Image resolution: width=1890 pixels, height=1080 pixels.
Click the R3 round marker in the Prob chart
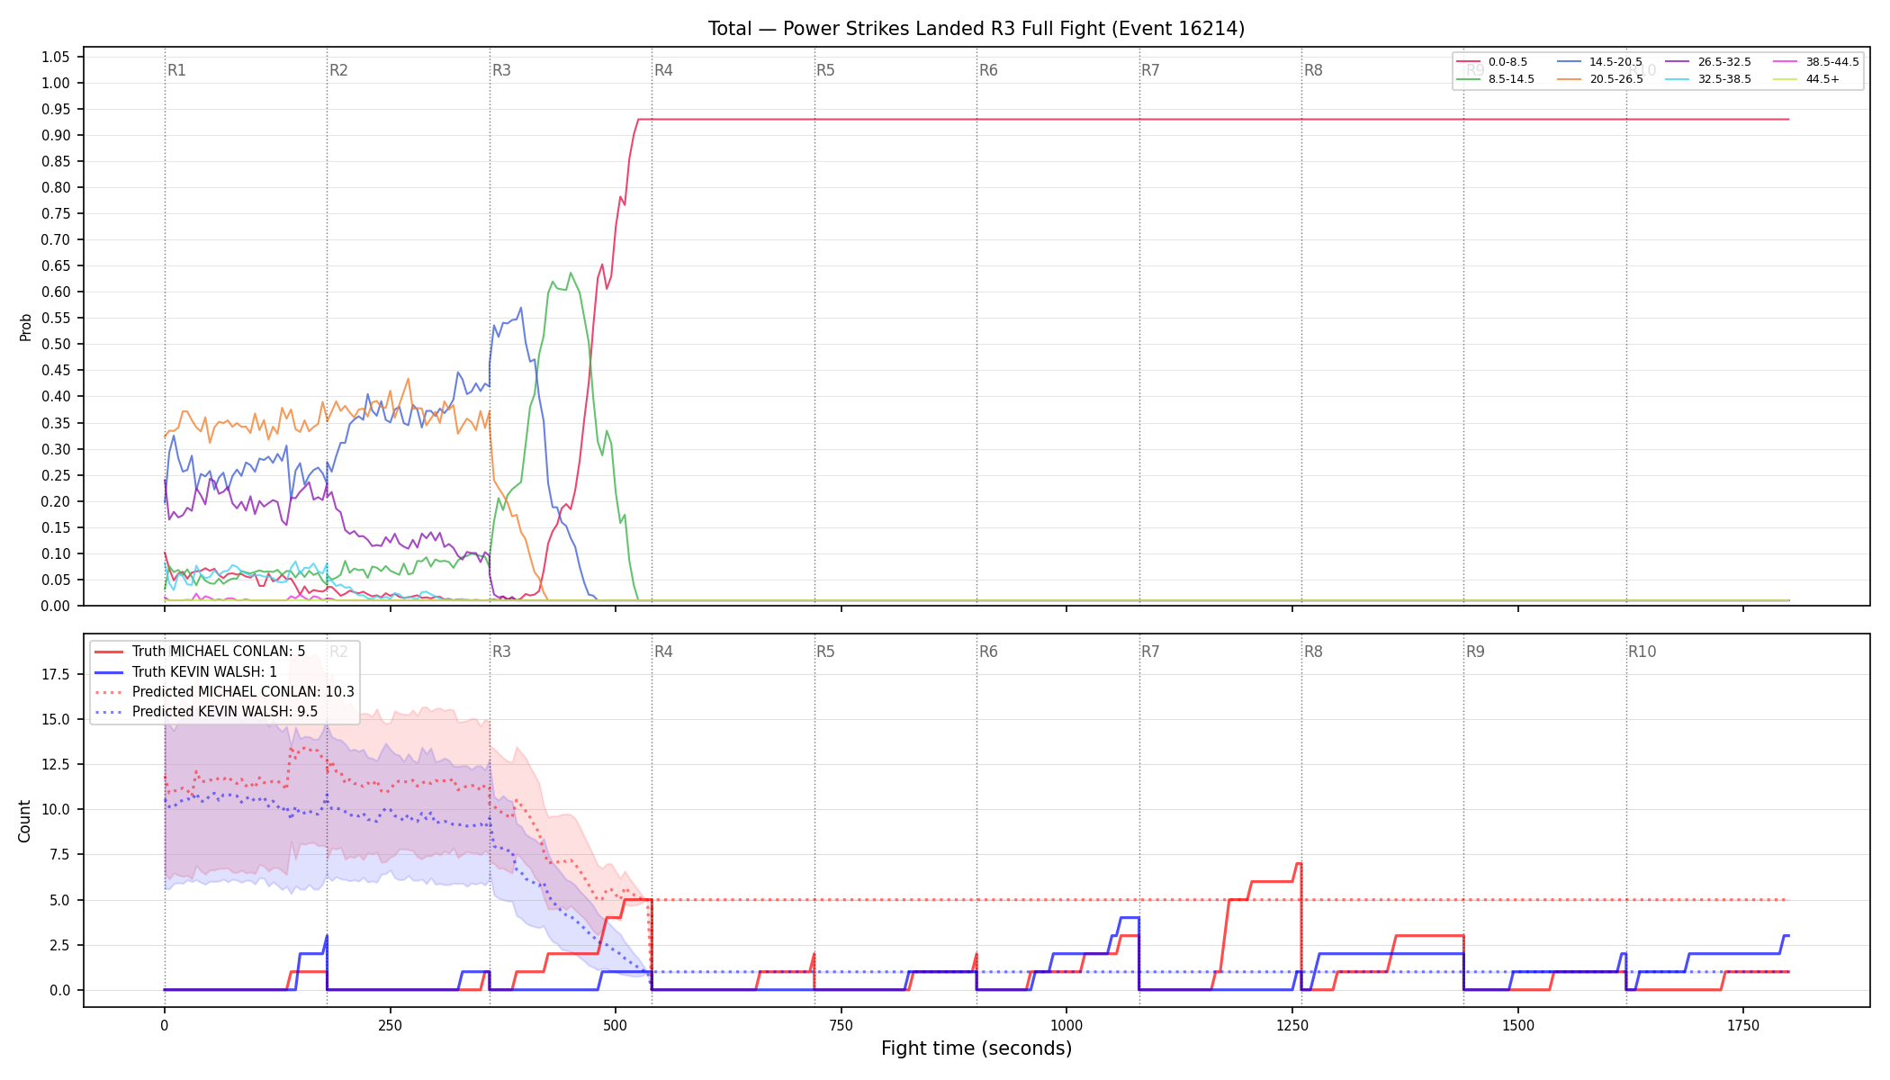(501, 70)
